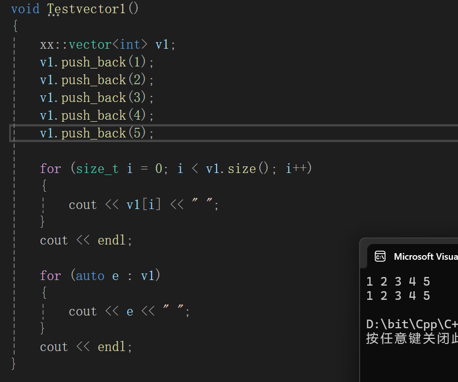Click the v1.push_back(1) line
Screen dimensions: 458x382
coord(96,62)
